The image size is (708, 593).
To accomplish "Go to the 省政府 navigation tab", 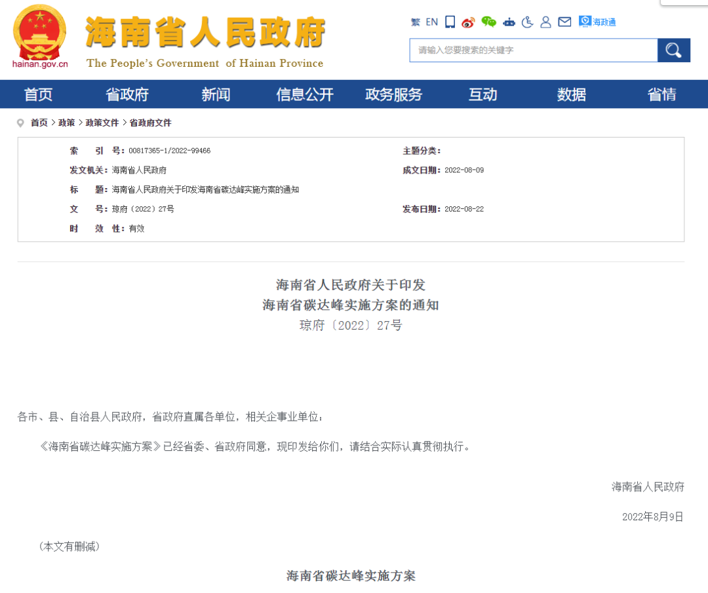I will click(x=127, y=94).
